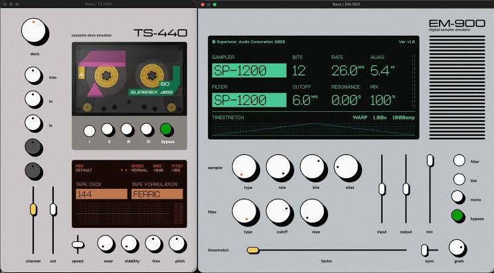This screenshot has width=494, height=273.
Task: Click the TS-440 logo
Action: click(x=161, y=32)
